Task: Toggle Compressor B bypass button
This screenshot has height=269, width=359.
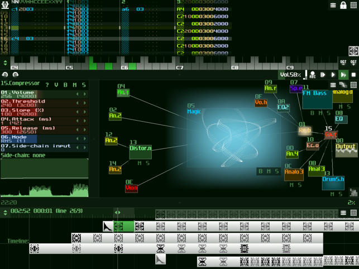Action: coord(65,85)
